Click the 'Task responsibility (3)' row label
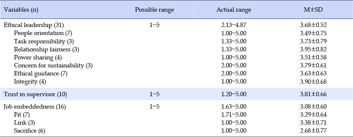 [x=44, y=41]
